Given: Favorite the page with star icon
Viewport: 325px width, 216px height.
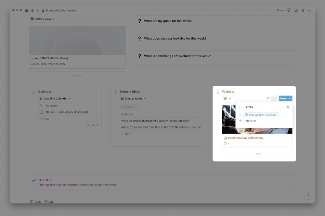Looking at the screenshot, I should 303,10.
